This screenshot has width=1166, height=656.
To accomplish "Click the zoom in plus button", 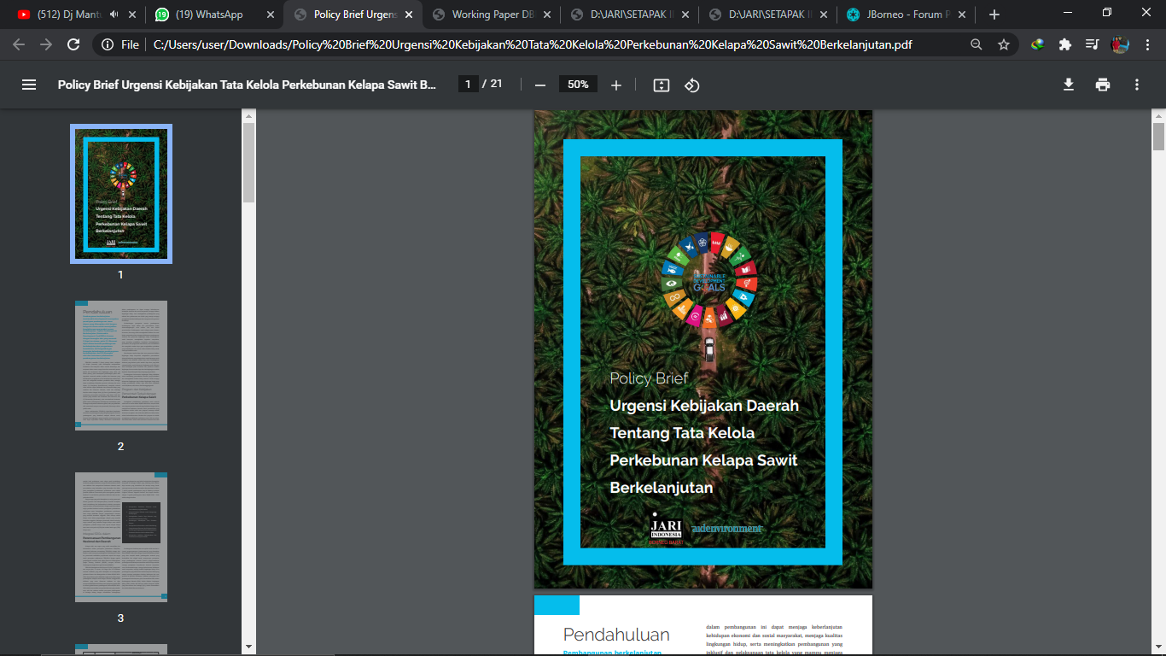I will click(616, 85).
